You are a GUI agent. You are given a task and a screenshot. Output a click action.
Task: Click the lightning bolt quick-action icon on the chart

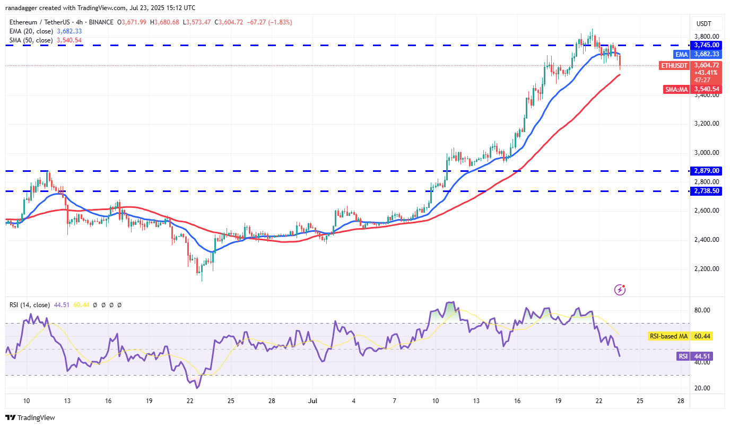(x=619, y=289)
